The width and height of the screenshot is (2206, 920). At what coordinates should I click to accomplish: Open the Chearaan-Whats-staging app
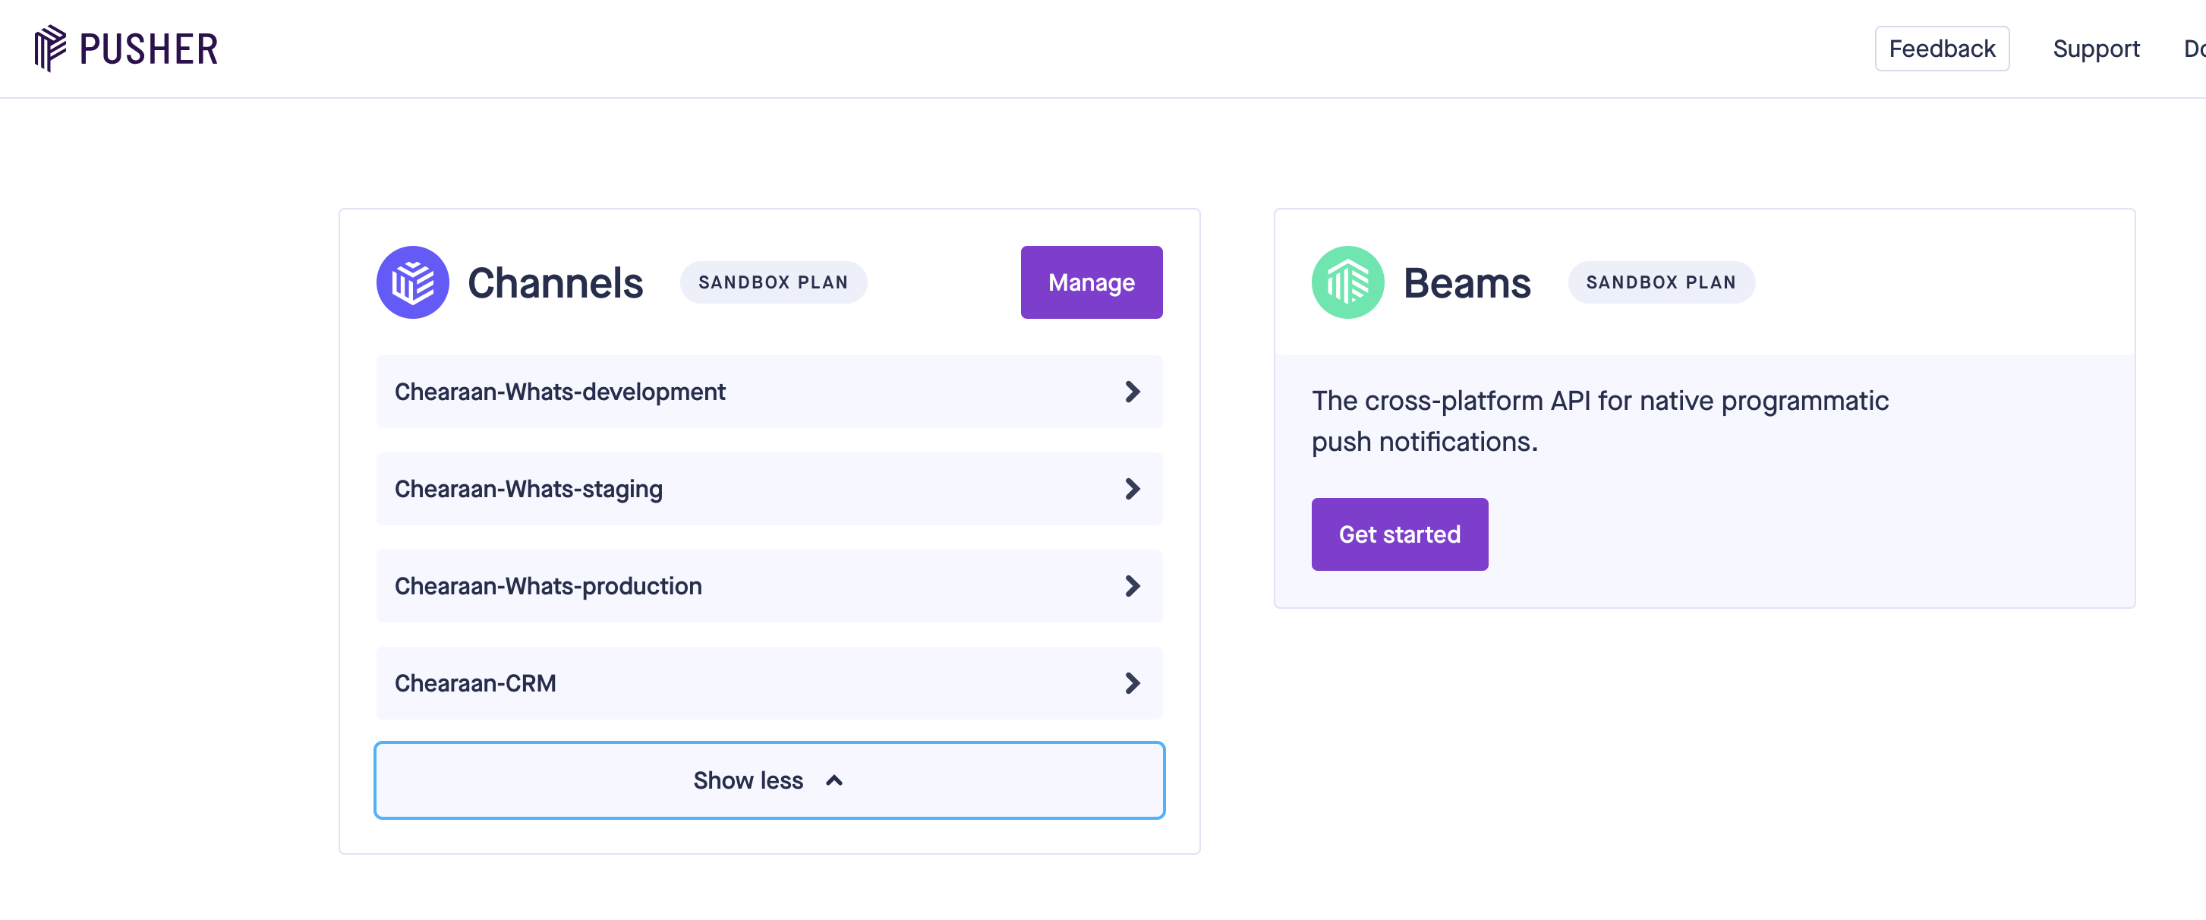tap(528, 489)
